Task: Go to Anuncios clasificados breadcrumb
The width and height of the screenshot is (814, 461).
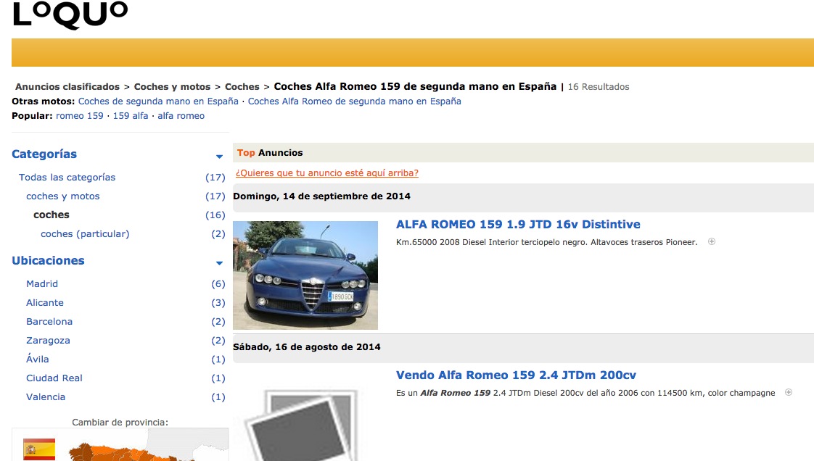Action: 67,87
